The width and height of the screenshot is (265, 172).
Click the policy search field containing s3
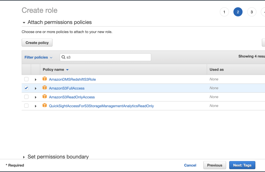pos(105,57)
